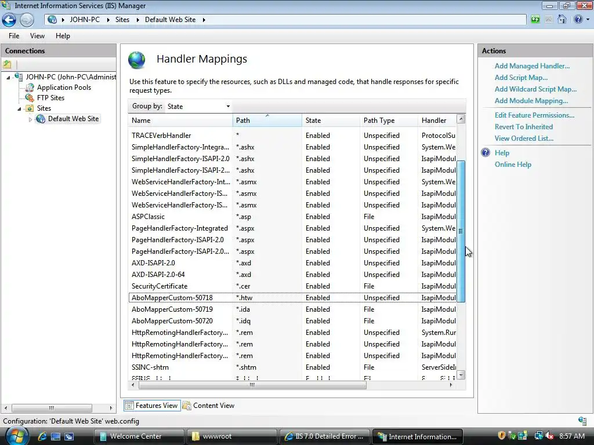Viewport: 594px width, 445px height.
Task: Open the File menu
Action: 14,36
